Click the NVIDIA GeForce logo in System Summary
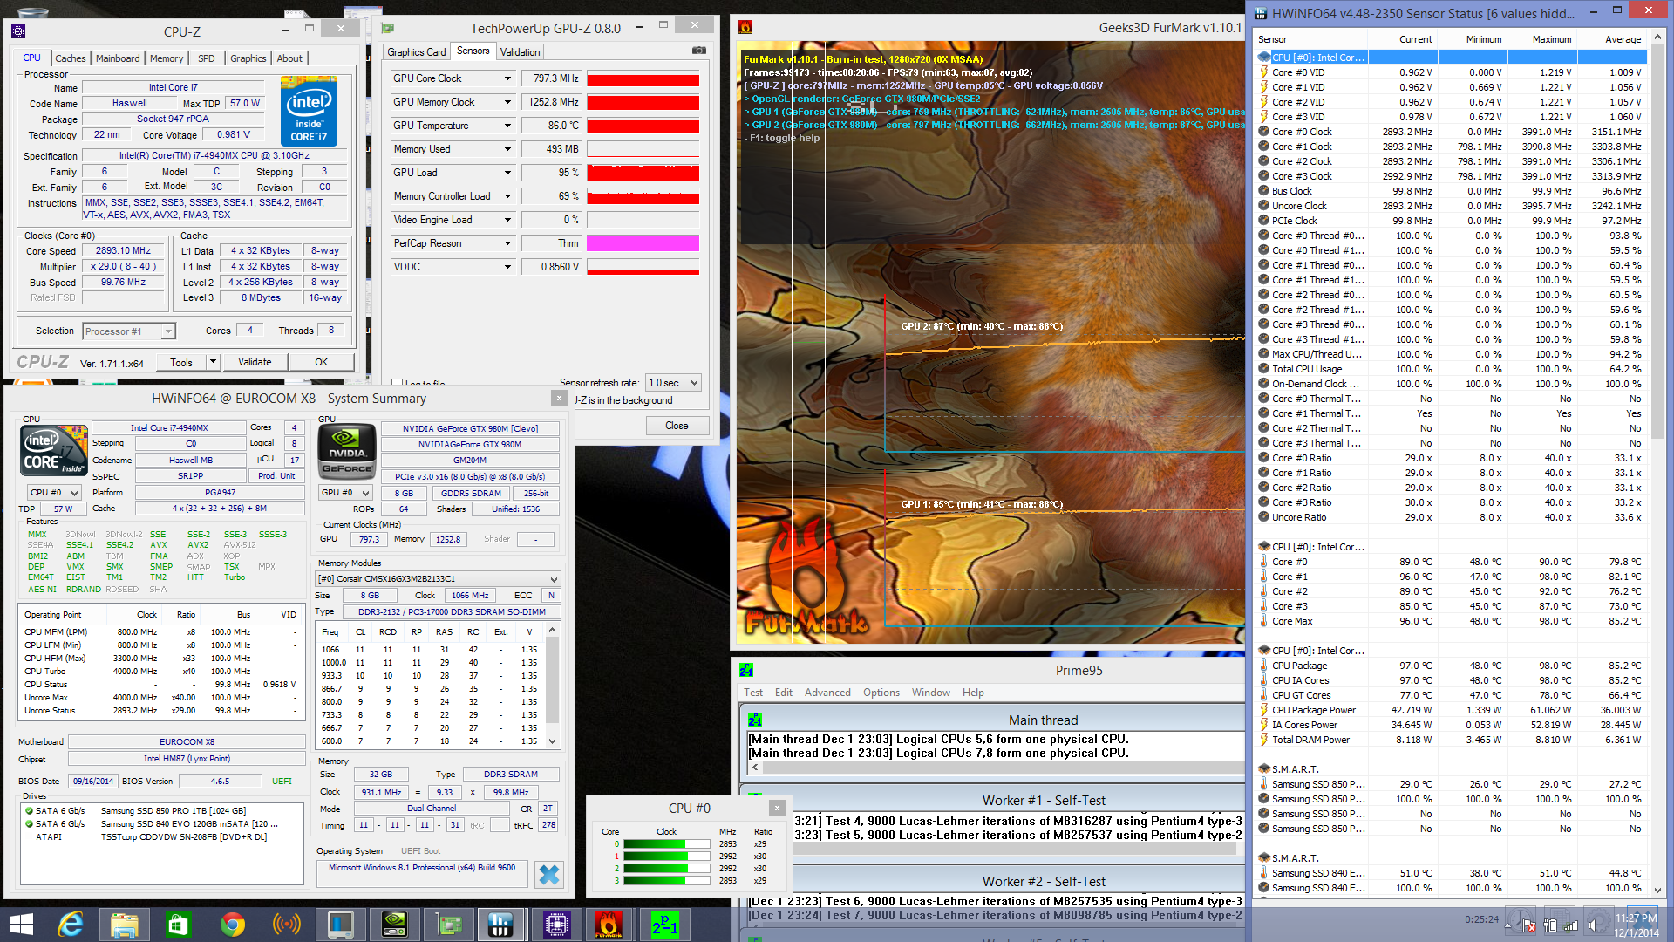1674x942 pixels. pyautogui.click(x=347, y=452)
